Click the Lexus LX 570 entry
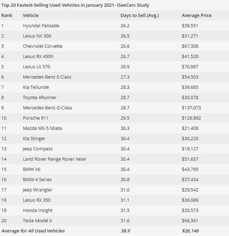The image size is (229, 236). click(x=36, y=67)
